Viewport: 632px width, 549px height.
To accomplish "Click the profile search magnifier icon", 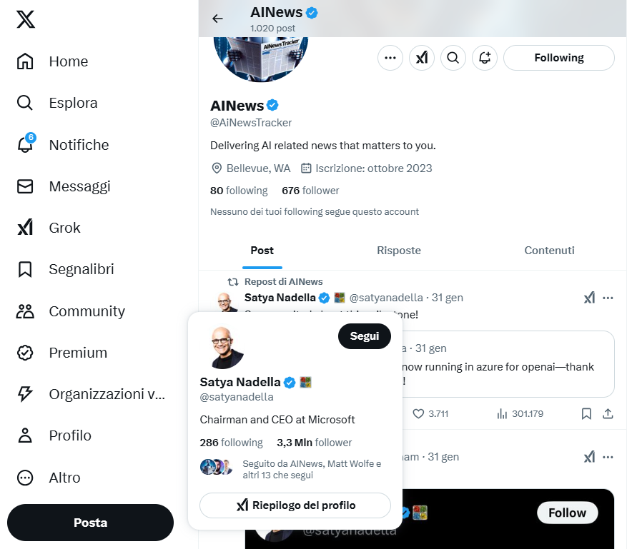I will coord(453,58).
